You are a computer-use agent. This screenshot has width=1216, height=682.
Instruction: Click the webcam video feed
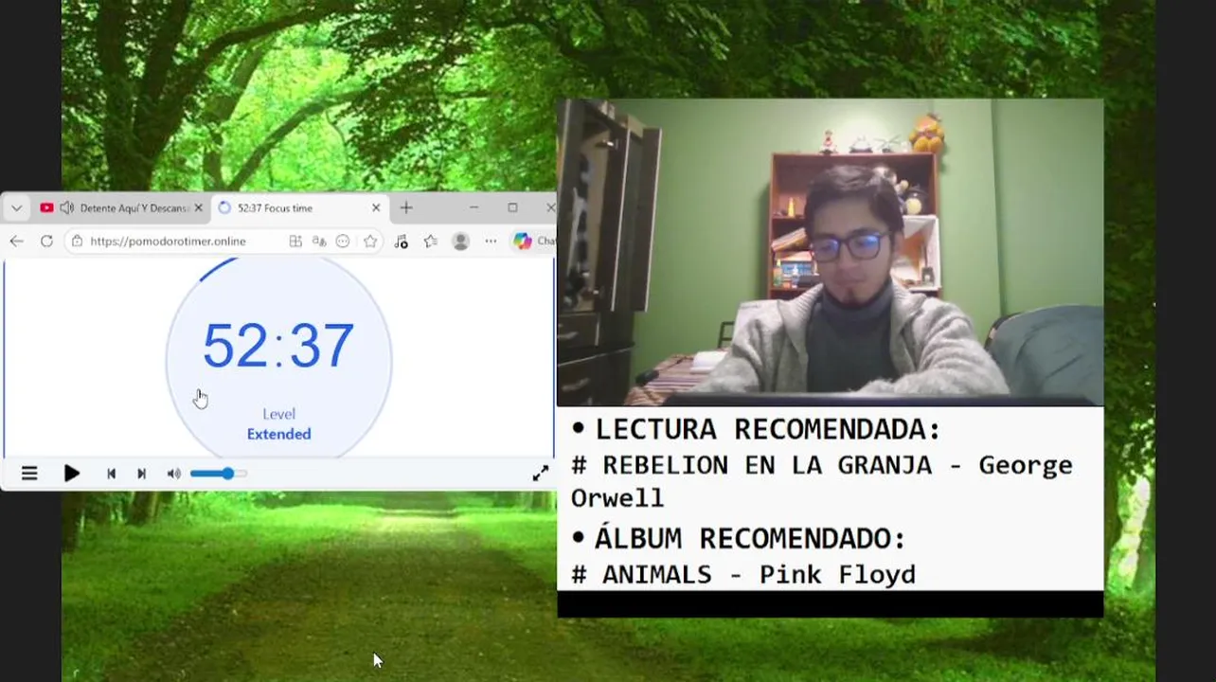tap(831, 252)
